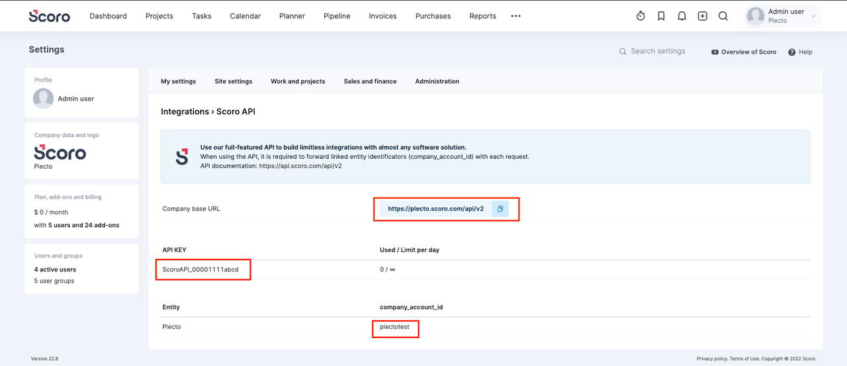Click the $ 0 / month plan text
This screenshot has width=847, height=366.
[x=51, y=212]
